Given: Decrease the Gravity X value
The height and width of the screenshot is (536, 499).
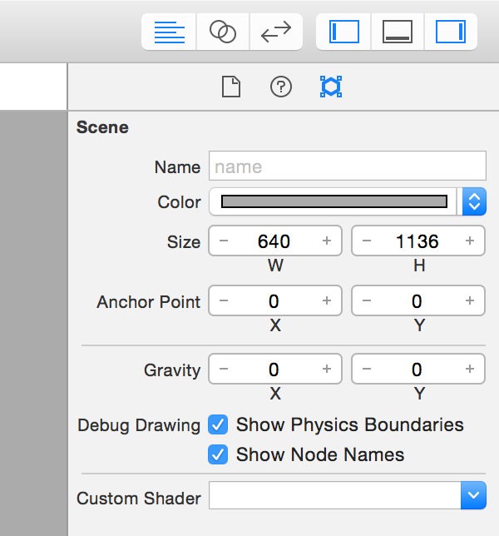Looking at the screenshot, I should (x=224, y=369).
